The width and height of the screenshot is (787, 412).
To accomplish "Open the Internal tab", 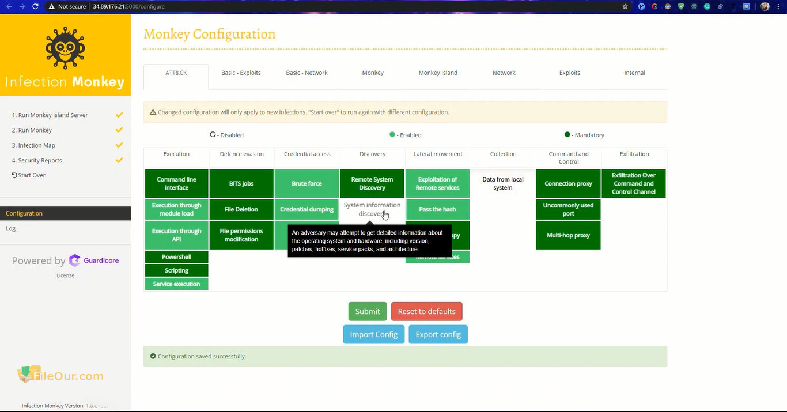I will pos(634,73).
